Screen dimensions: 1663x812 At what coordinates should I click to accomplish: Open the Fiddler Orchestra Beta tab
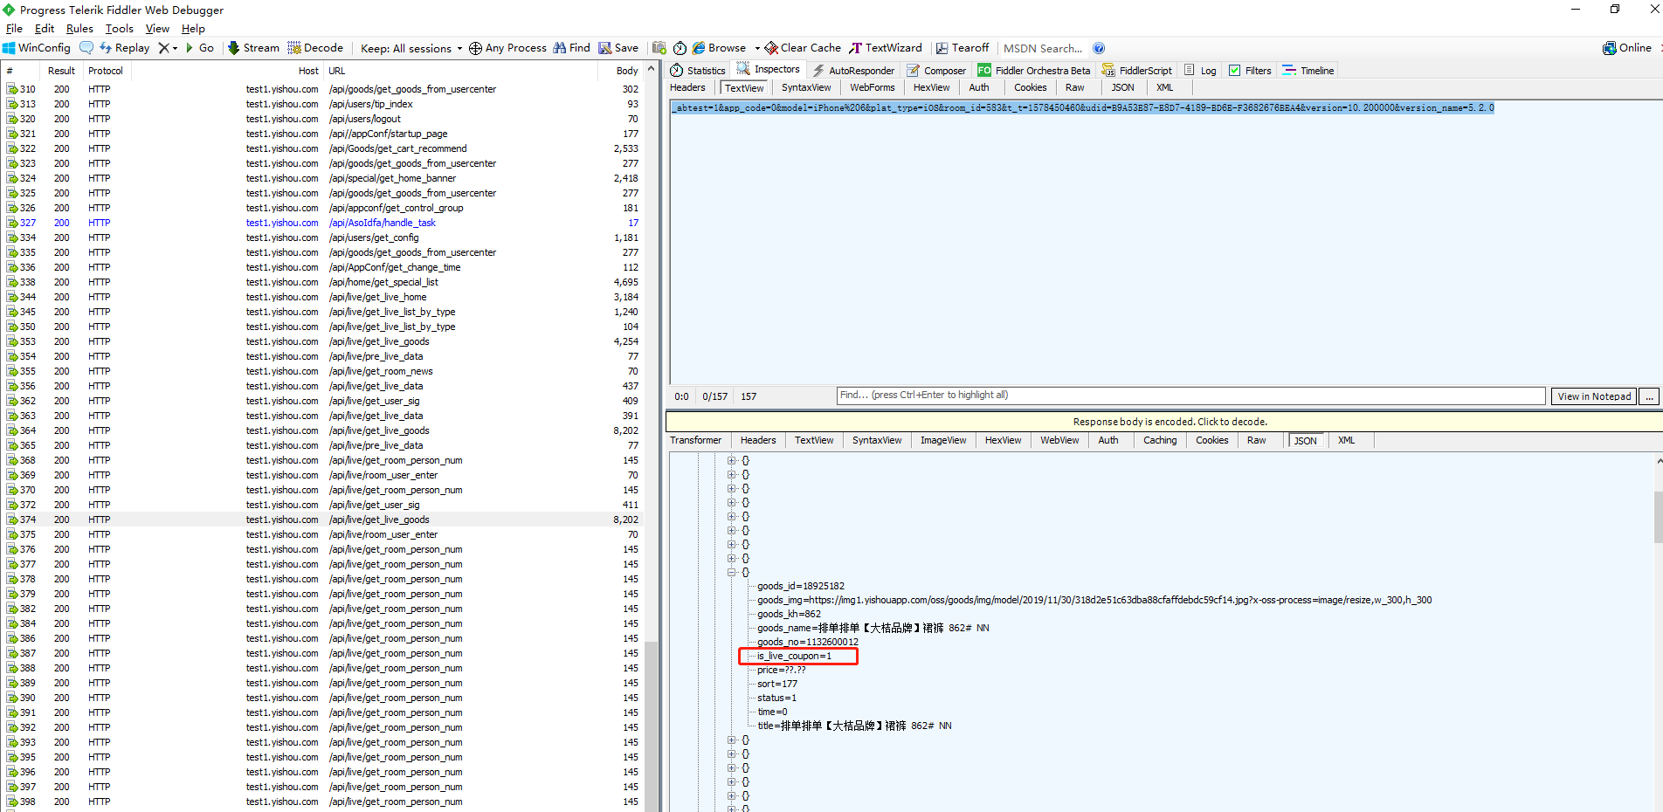pyautogui.click(x=1034, y=71)
